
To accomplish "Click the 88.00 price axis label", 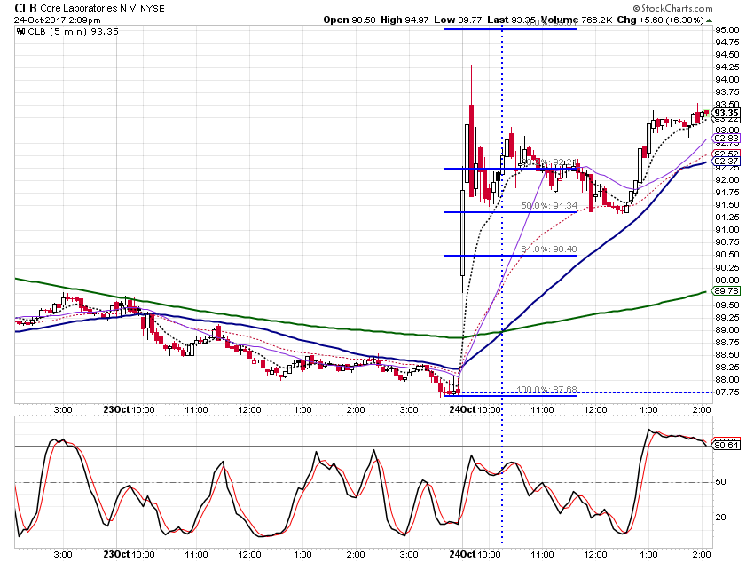I will 727,380.
